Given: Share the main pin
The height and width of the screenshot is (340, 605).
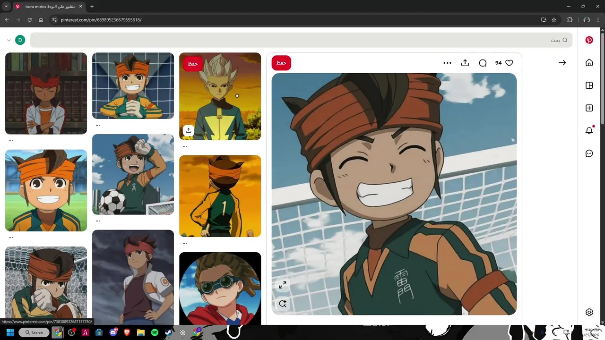Looking at the screenshot, I should point(465,63).
